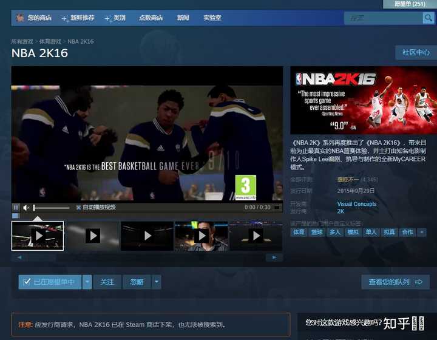The height and width of the screenshot is (340, 437).
Task: Play the first trailer thumbnail
Action: coord(38,236)
